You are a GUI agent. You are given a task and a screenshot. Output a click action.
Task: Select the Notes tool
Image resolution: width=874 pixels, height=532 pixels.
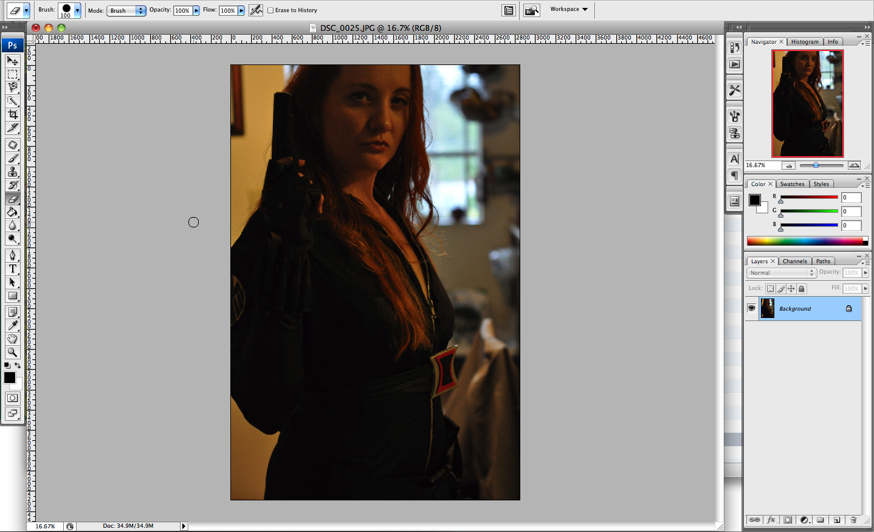(x=12, y=312)
